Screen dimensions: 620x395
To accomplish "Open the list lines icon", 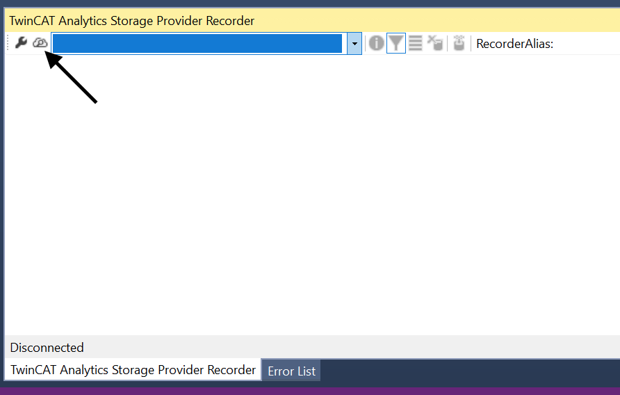I will coord(415,42).
